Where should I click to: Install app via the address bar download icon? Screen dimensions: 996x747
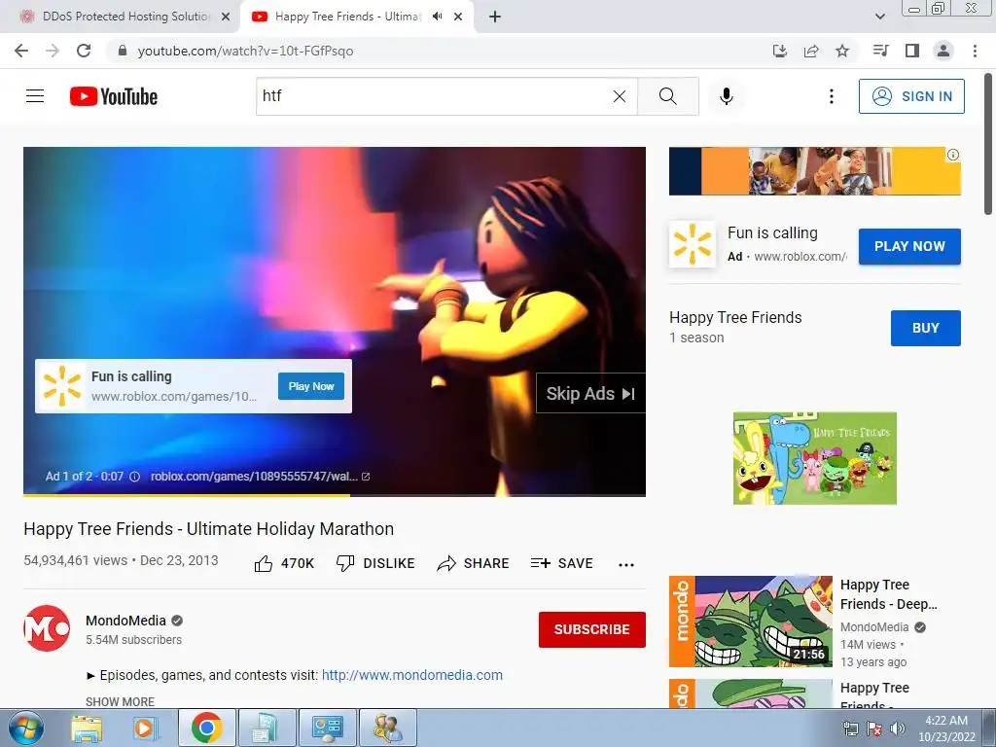tap(780, 51)
